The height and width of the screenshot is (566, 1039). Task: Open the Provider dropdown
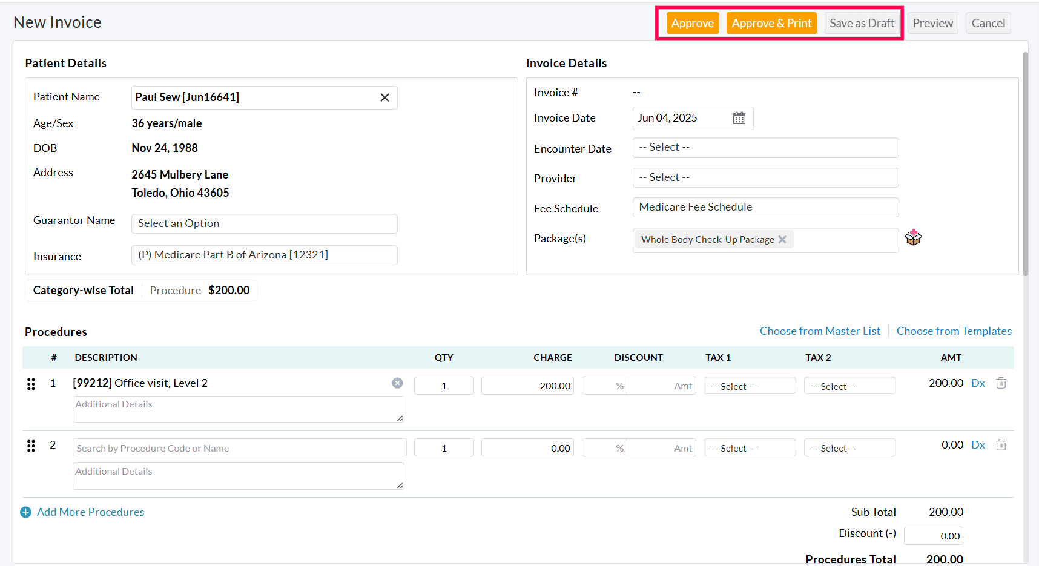click(765, 178)
